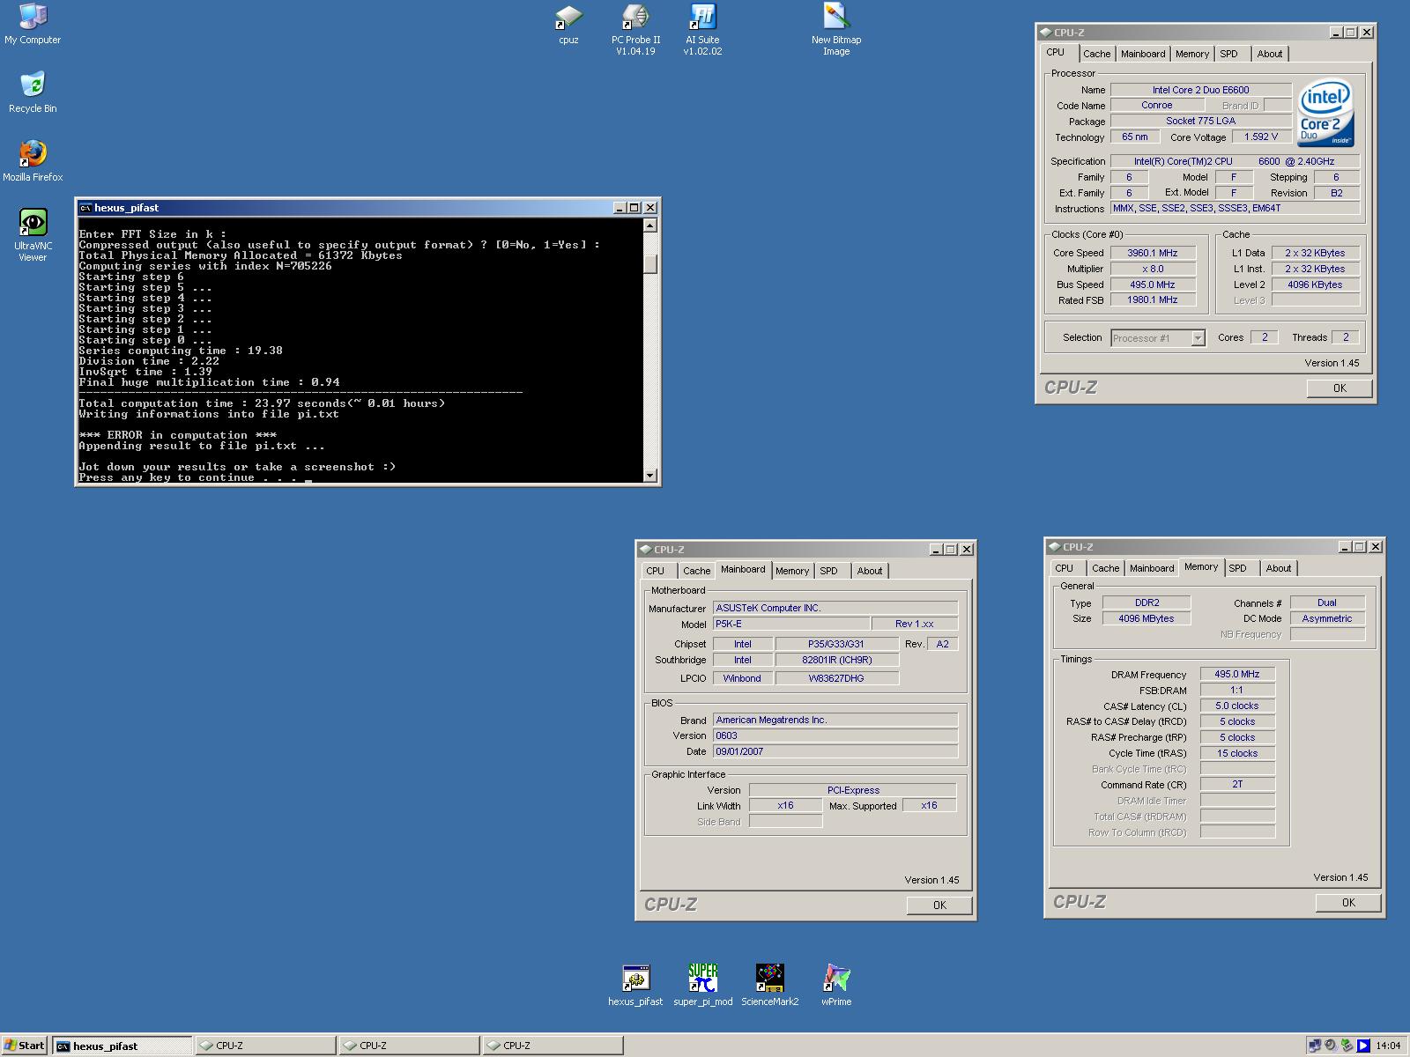The image size is (1410, 1057).
Task: Click console scrollbar up arrow
Action: tap(650, 225)
